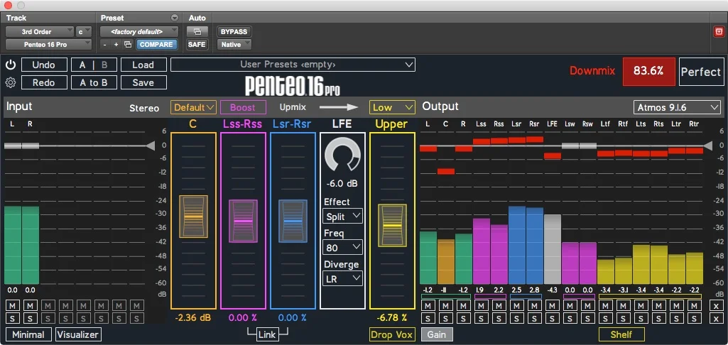Click the orange C channel fader handle
Viewport: 728px width, 345px height.
(x=193, y=217)
